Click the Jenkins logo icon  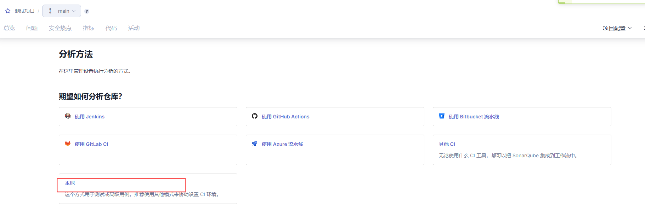[x=68, y=116]
